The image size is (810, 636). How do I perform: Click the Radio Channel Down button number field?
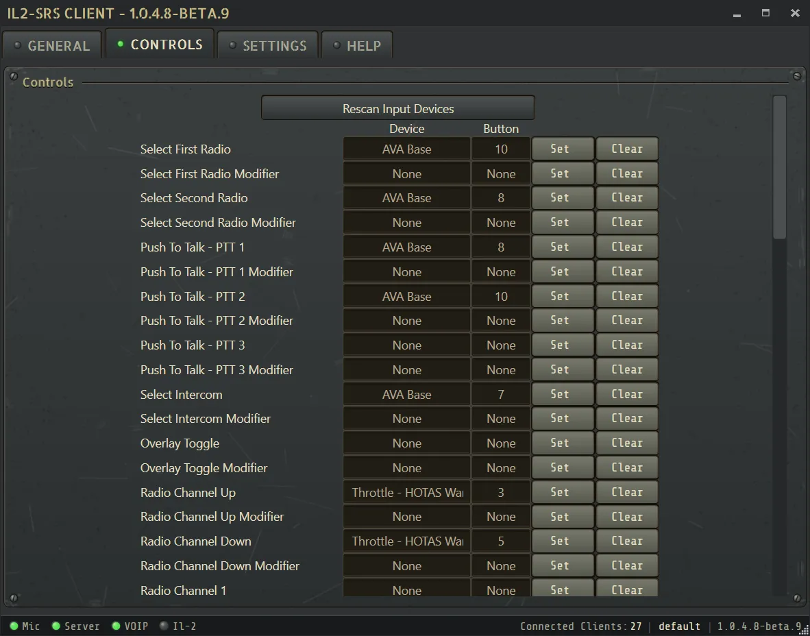click(x=500, y=542)
